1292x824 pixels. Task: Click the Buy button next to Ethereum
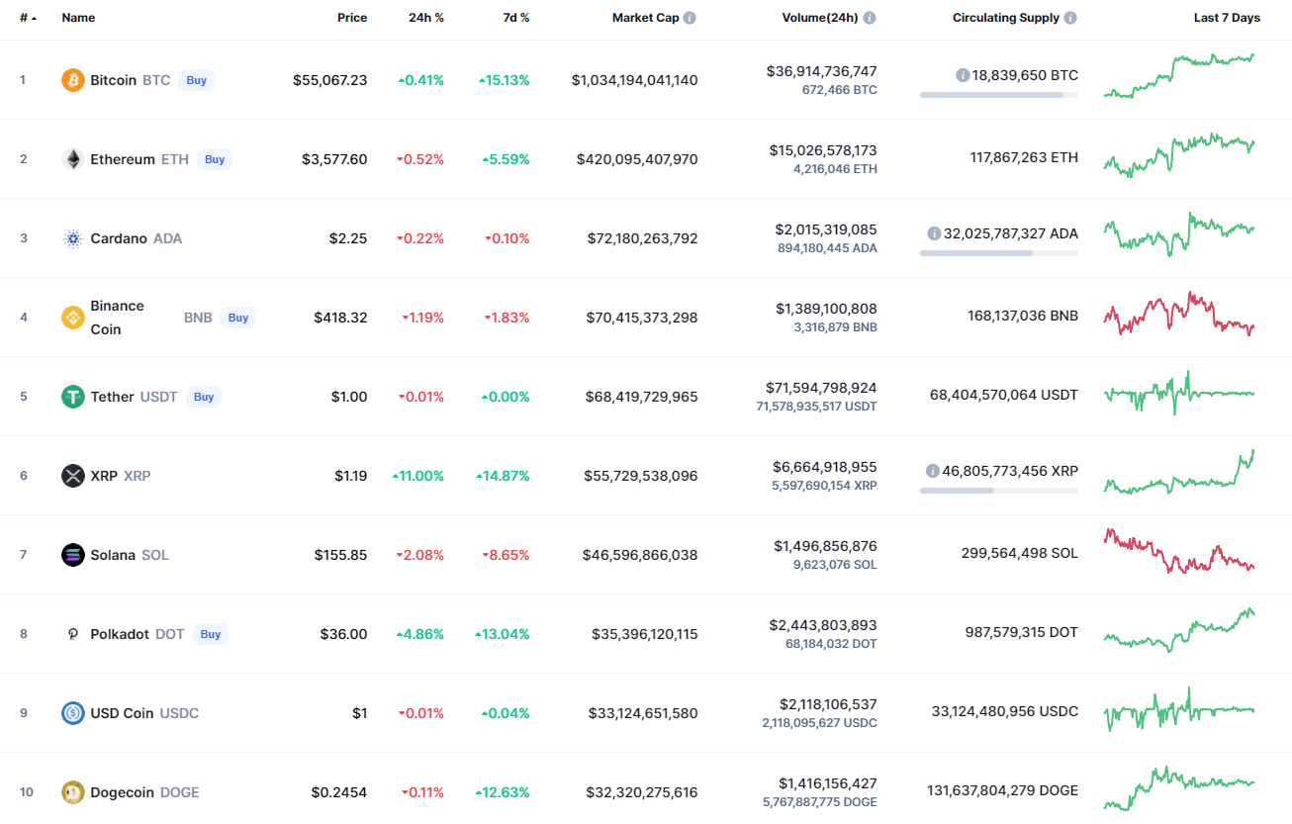pos(215,159)
